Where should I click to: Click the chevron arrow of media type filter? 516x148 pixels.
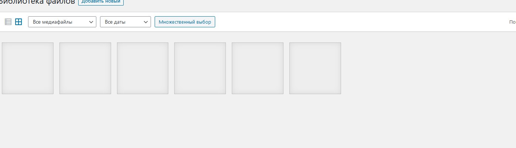click(x=91, y=22)
